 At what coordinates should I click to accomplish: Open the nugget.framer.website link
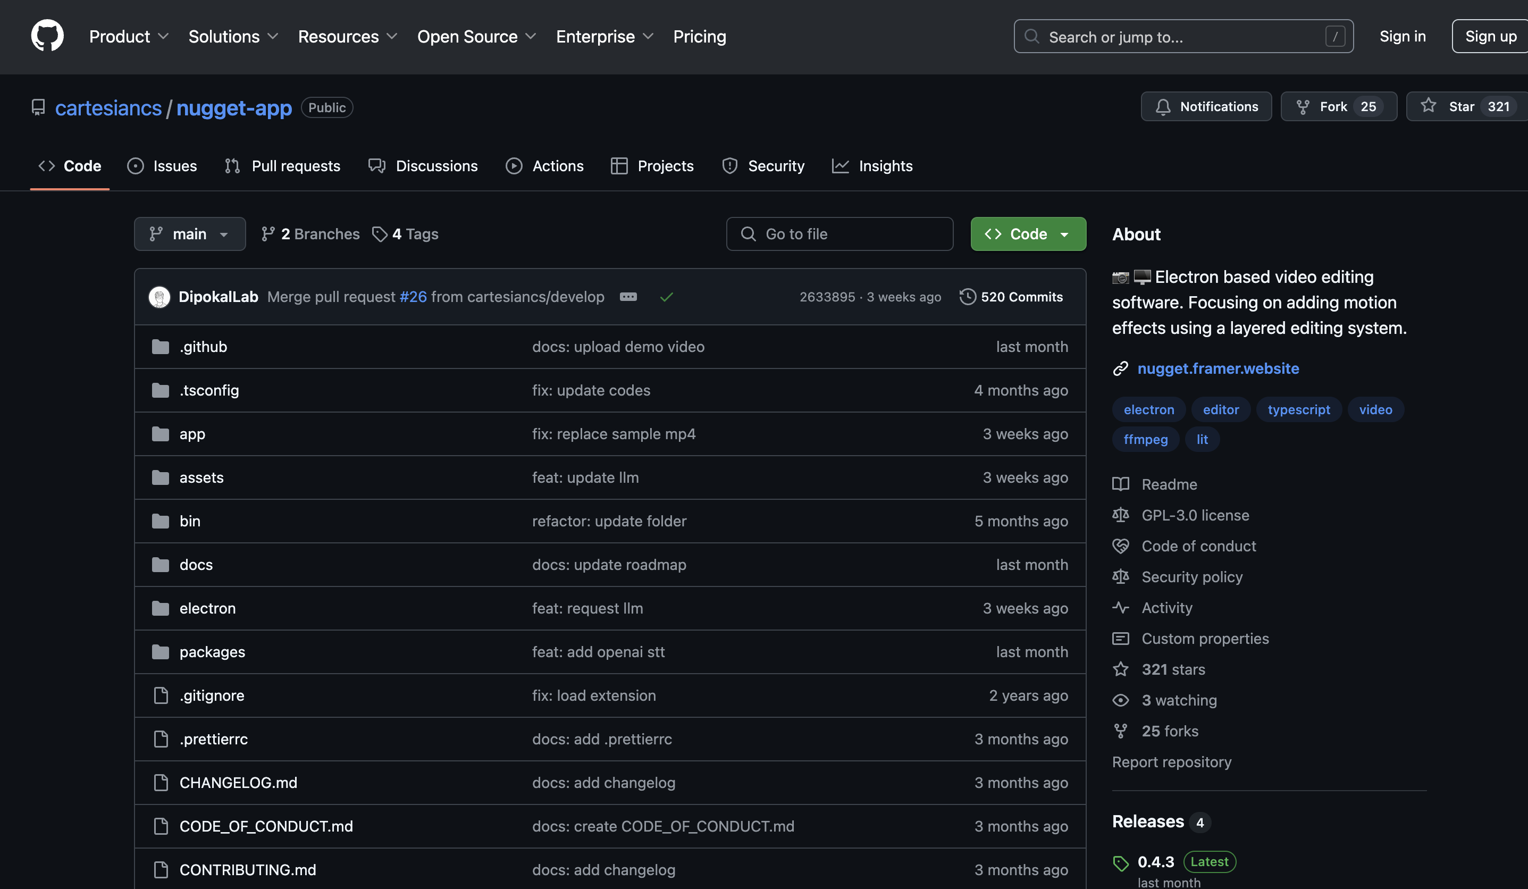(1218, 368)
